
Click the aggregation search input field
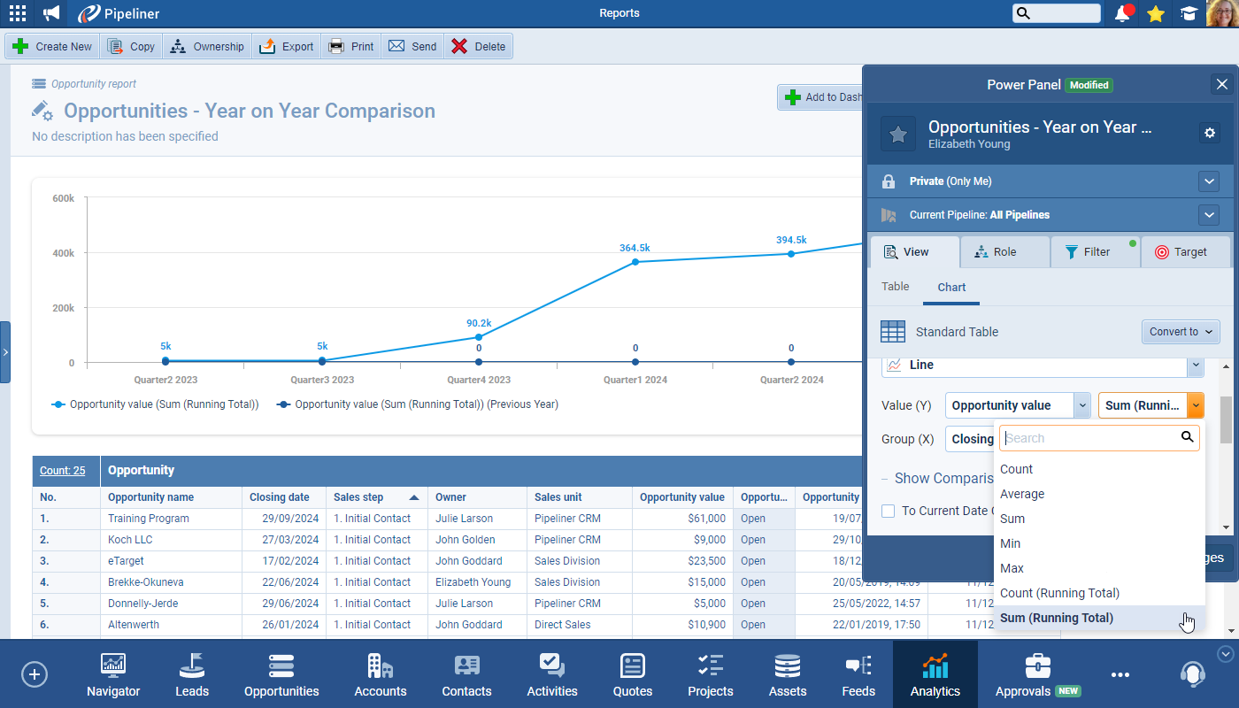(x=1091, y=438)
